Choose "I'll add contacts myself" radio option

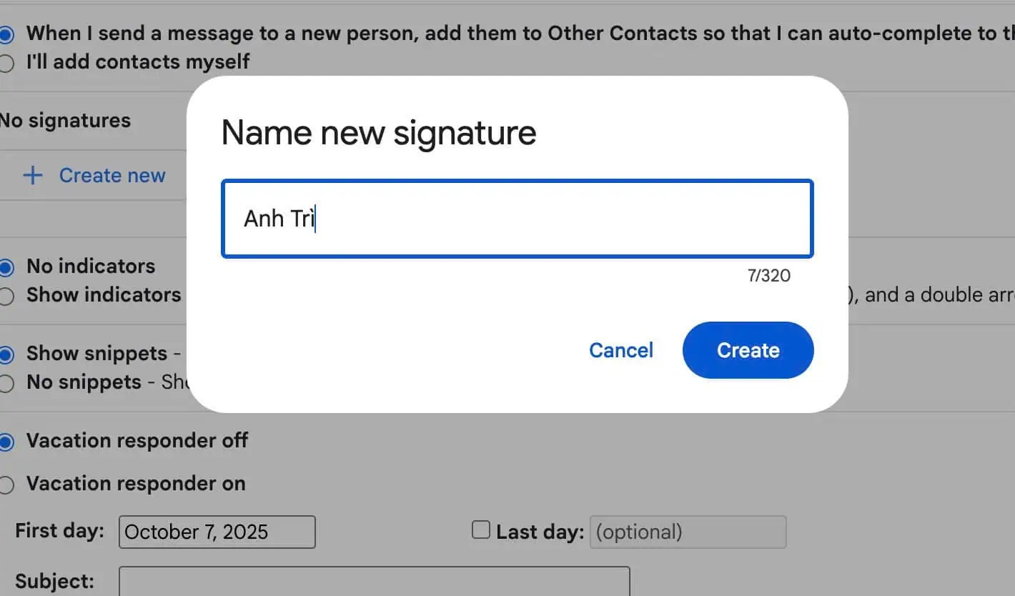point(6,64)
